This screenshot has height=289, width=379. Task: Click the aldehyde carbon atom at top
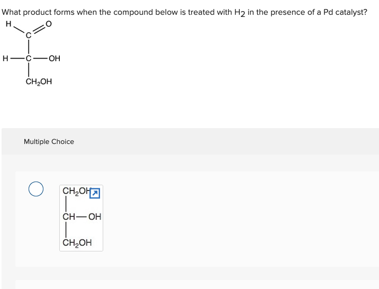coord(29,36)
